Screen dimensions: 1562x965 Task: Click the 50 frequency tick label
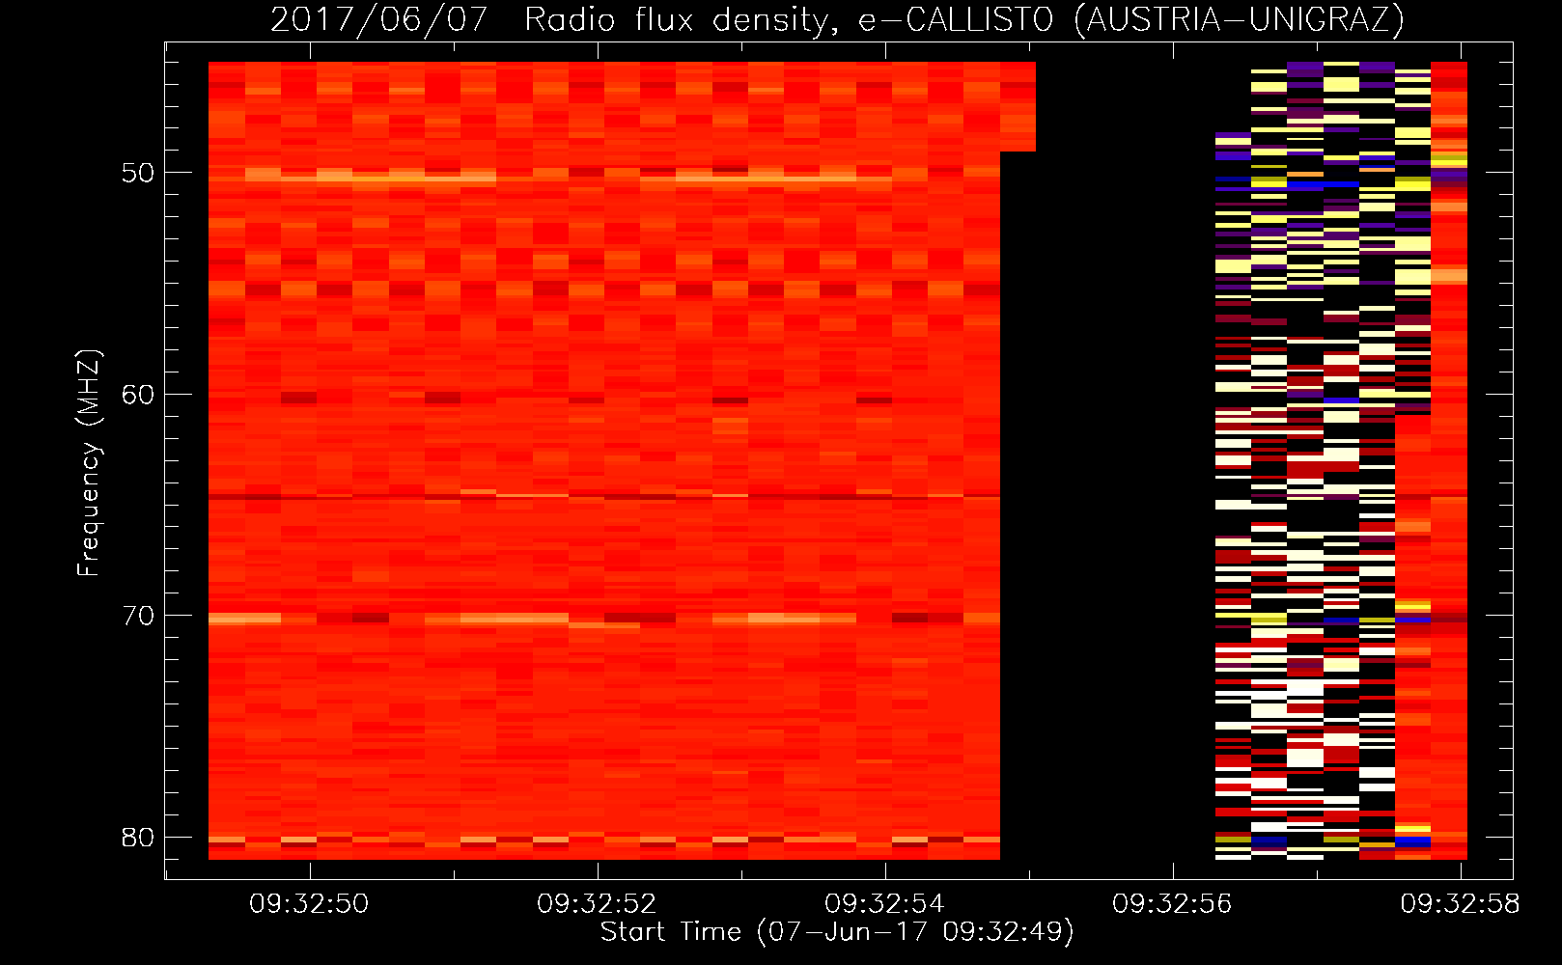pos(138,174)
